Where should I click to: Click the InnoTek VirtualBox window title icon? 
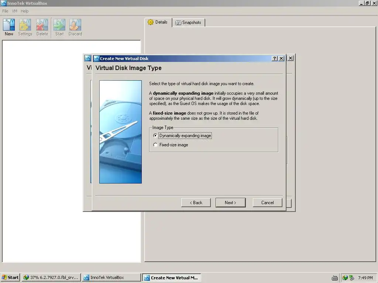coord(3,3)
